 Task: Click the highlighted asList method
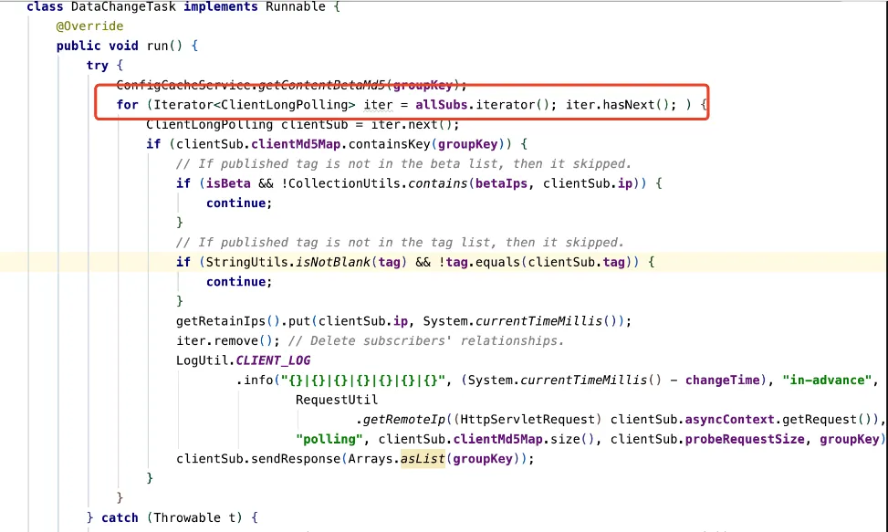pyautogui.click(x=423, y=459)
